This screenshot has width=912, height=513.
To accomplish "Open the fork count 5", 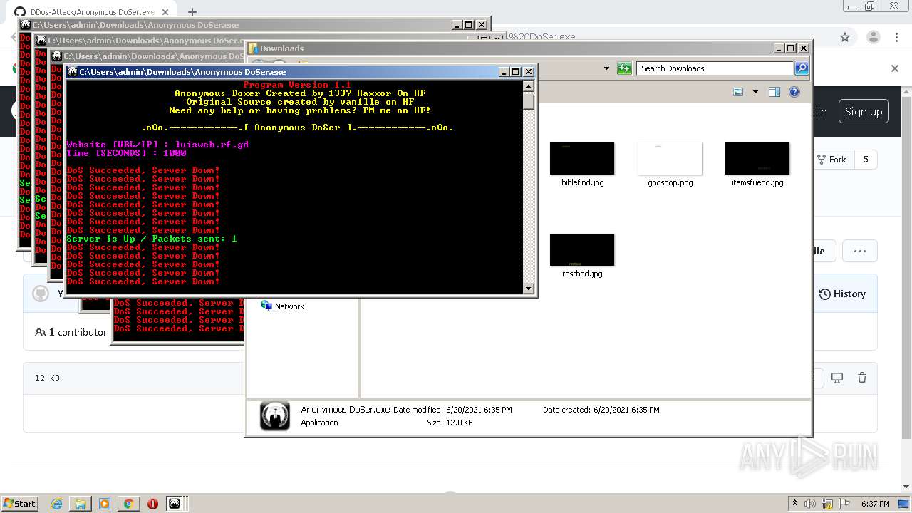I will tap(866, 160).
